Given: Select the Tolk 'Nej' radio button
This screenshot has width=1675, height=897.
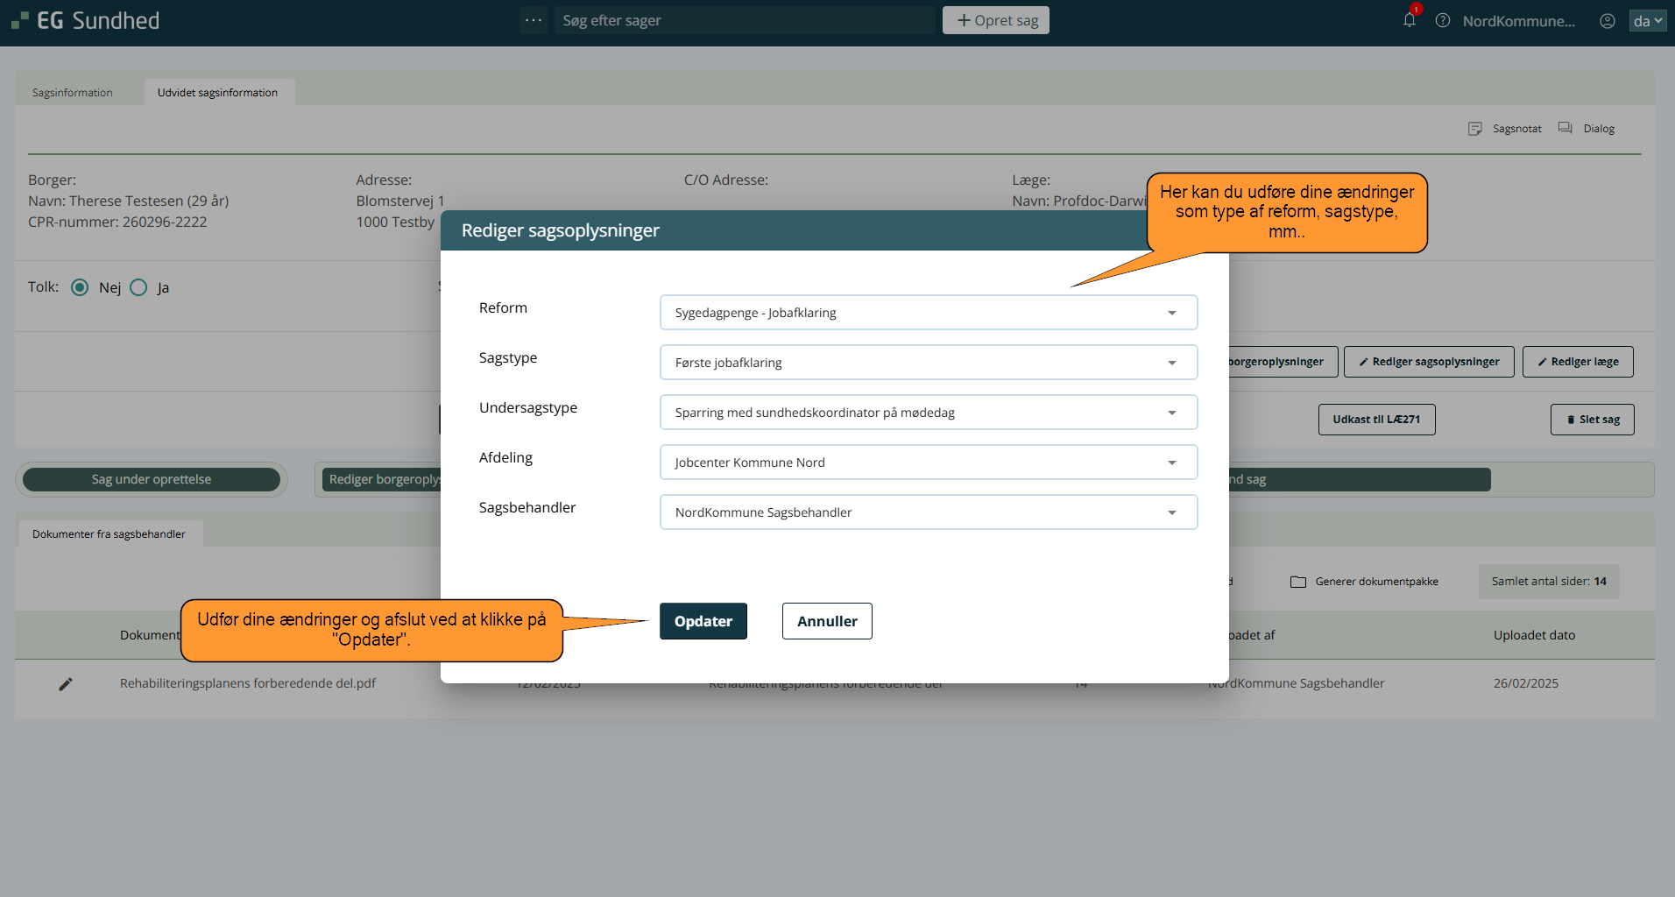Looking at the screenshot, I should coord(80,287).
